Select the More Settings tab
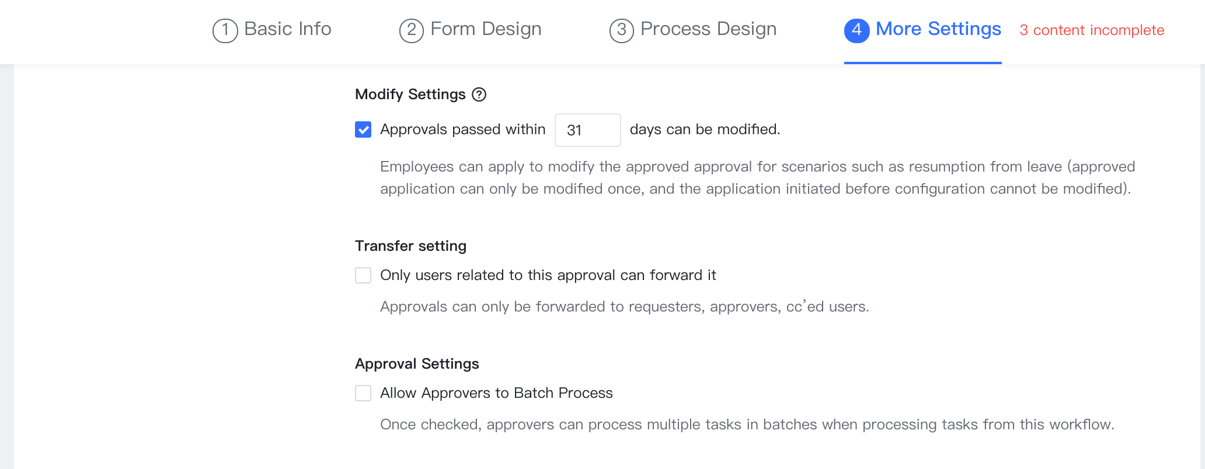 point(937,29)
